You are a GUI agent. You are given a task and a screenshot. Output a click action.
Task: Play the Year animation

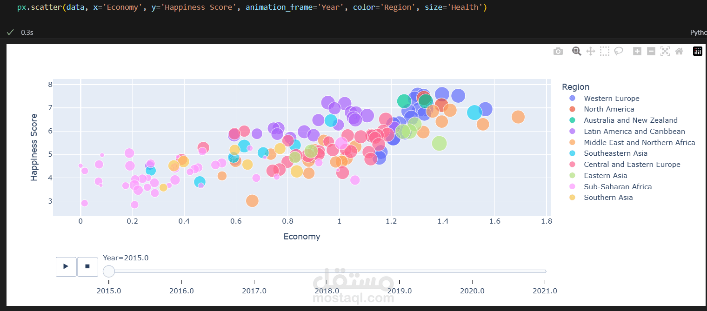66,266
